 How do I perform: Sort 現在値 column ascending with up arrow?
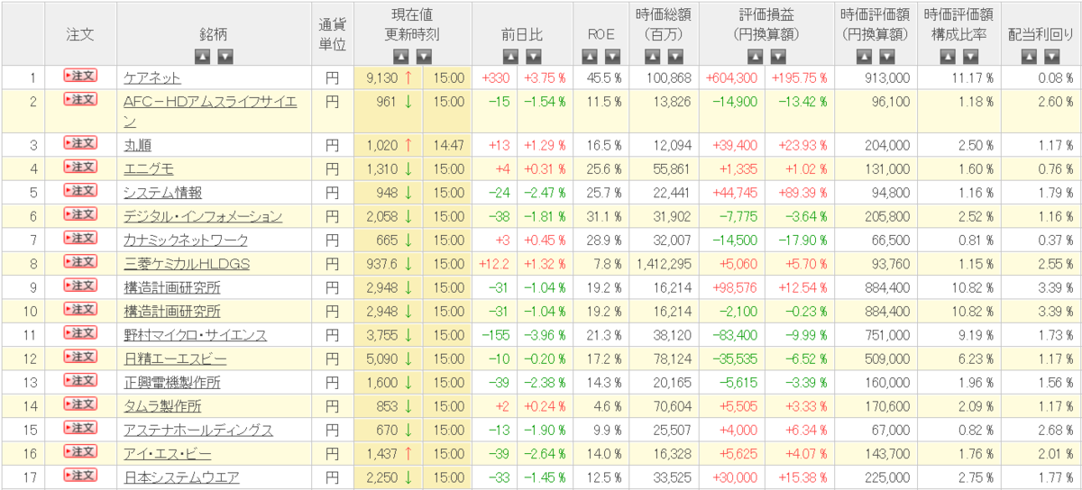pyautogui.click(x=401, y=56)
